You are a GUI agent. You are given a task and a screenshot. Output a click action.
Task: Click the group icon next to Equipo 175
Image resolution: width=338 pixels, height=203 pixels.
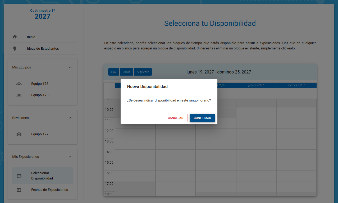(x=19, y=95)
